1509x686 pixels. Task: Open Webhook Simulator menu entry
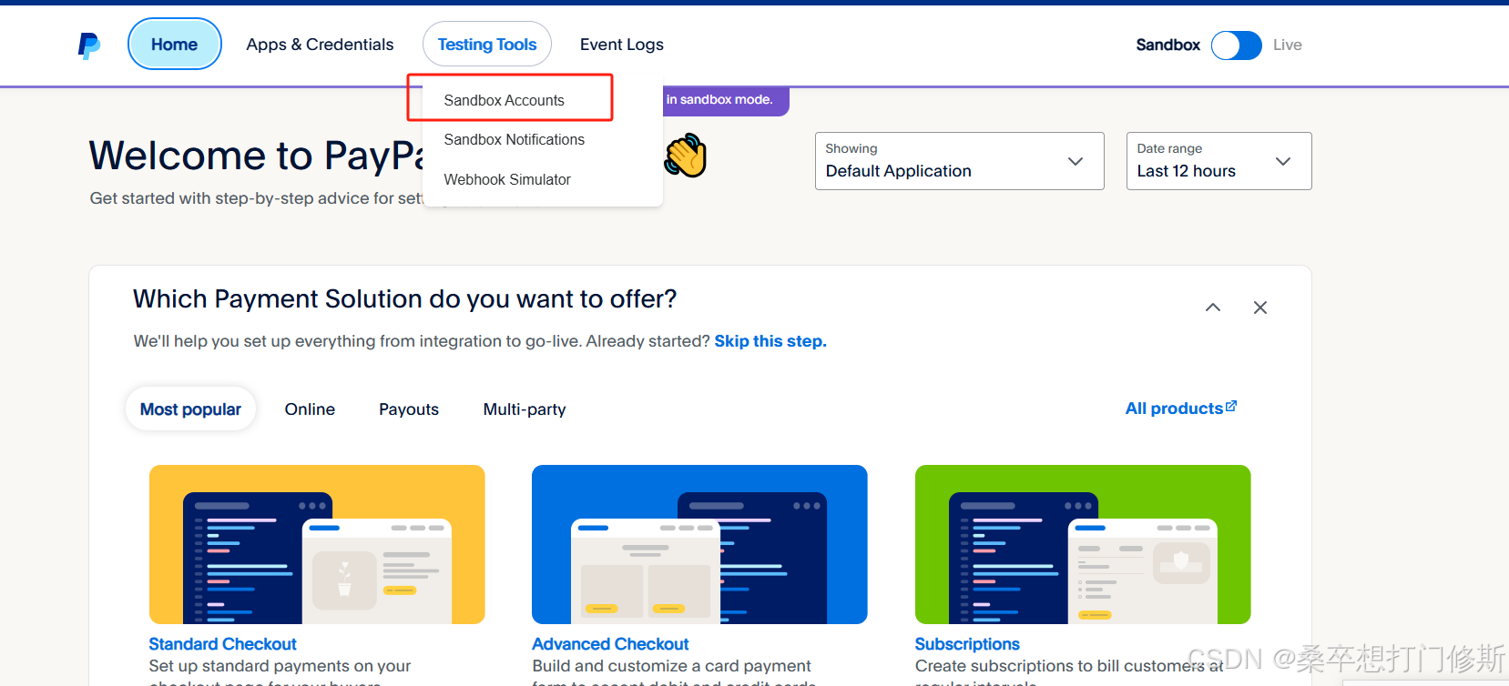pyautogui.click(x=507, y=179)
